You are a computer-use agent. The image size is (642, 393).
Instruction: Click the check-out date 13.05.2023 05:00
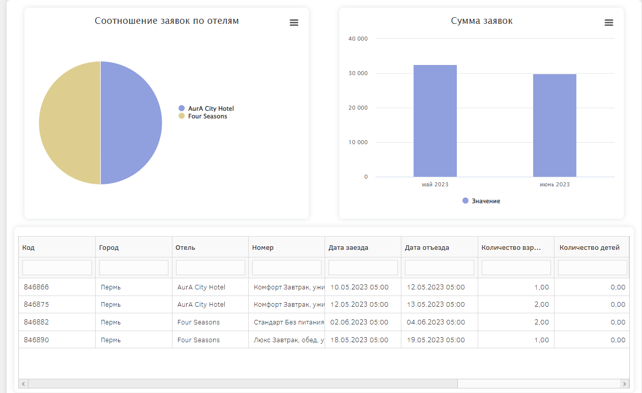coord(440,304)
